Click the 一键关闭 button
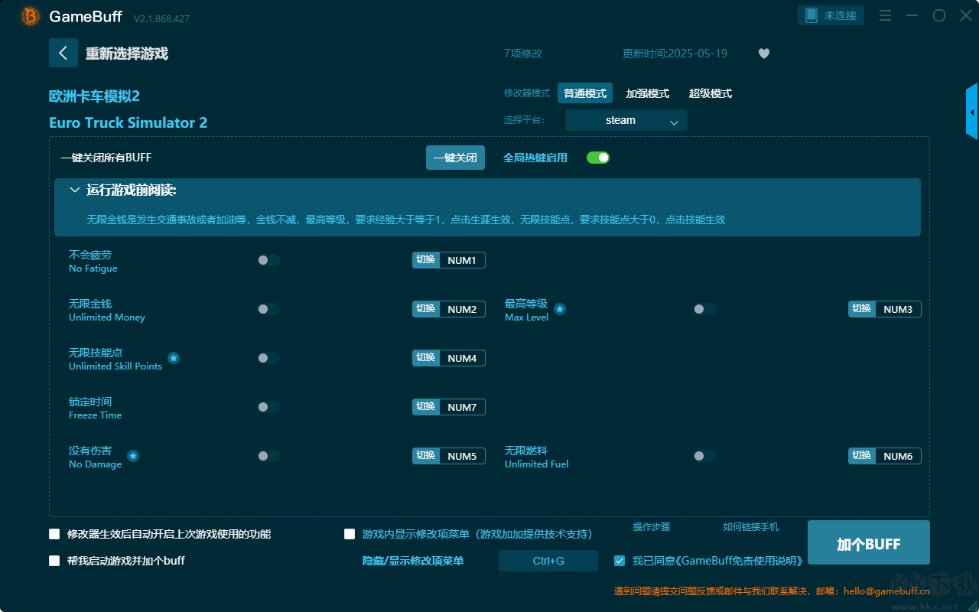Image resolution: width=979 pixels, height=612 pixels. [x=455, y=158]
